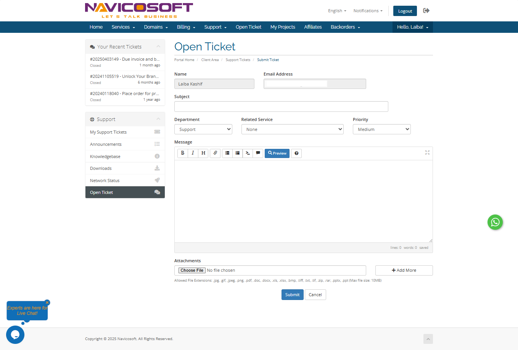Click into the Subject input field
Image resolution: width=518 pixels, height=350 pixels.
pyautogui.click(x=281, y=106)
